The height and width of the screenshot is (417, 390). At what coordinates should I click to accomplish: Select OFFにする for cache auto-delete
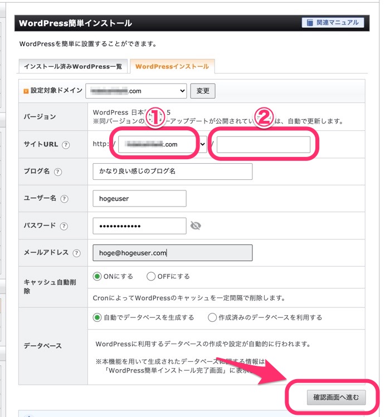(x=151, y=276)
